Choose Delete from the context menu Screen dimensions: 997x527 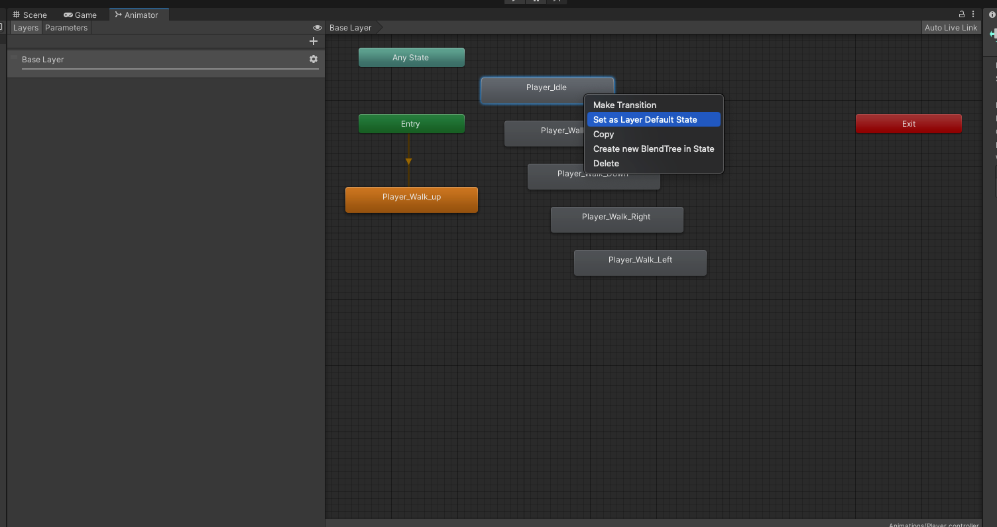pos(606,164)
